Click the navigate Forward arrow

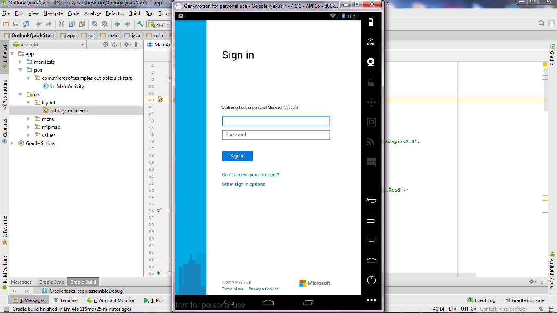coord(128,24)
